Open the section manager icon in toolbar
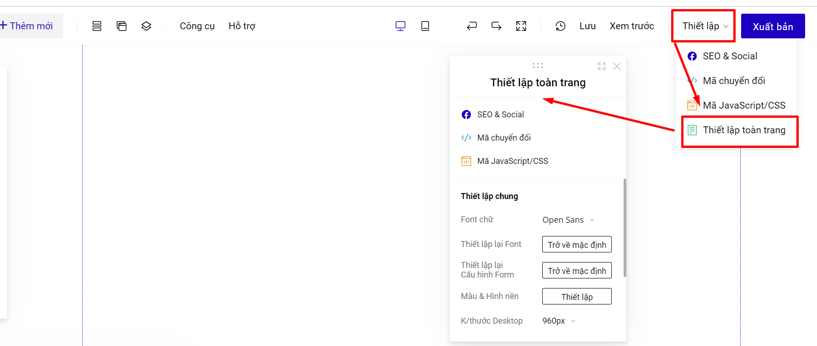The height and width of the screenshot is (346, 817). (97, 26)
